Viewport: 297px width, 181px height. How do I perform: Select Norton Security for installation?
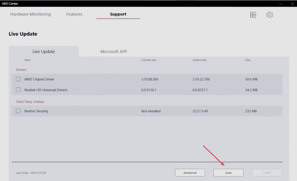(18, 111)
